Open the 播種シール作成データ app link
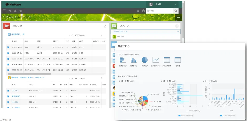Screen dimensions: 247x121 [x=28, y=78]
